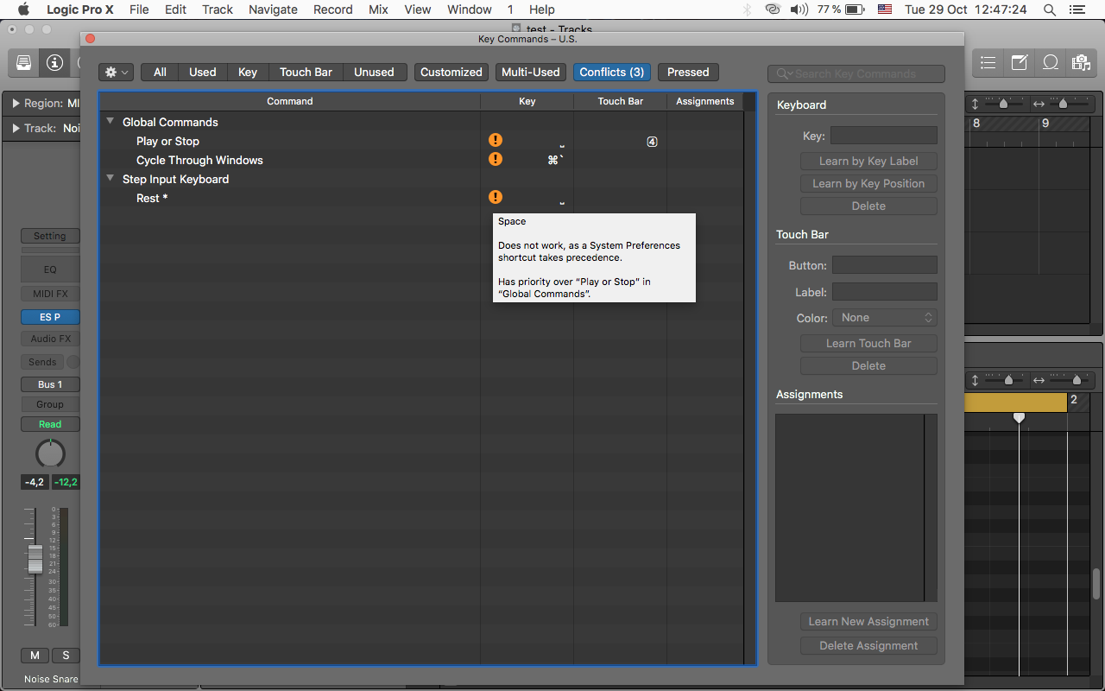Open the Mix menu
This screenshot has width=1105, height=691.
coord(378,10)
